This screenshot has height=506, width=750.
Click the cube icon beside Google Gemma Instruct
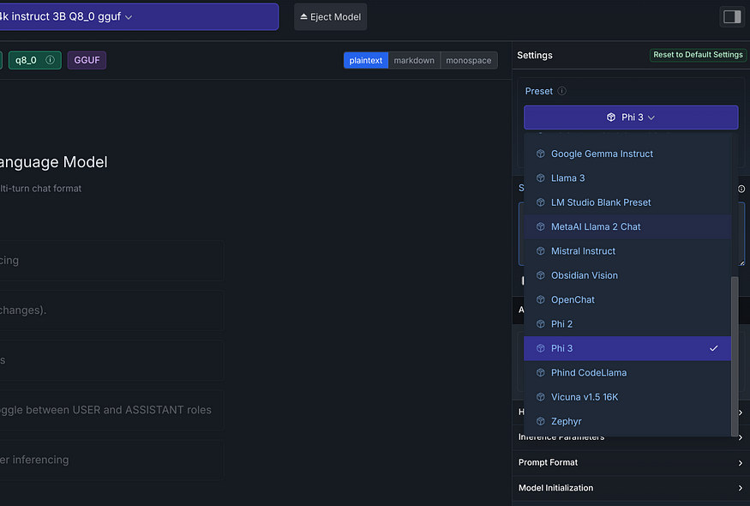click(x=541, y=154)
